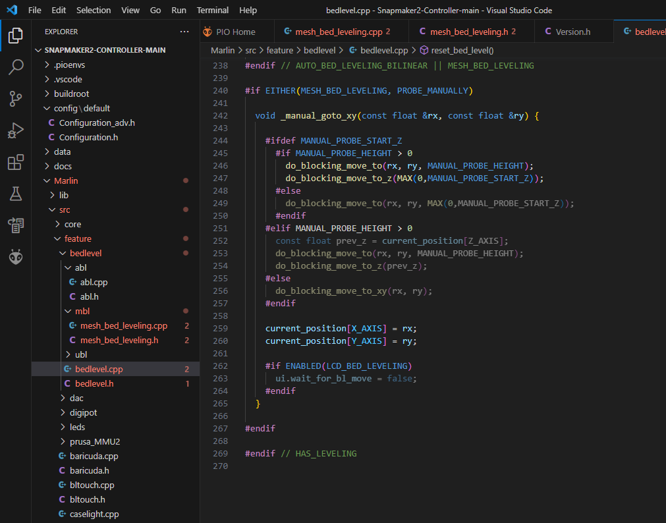Open bedlevel.h in the explorer
This screenshot has height=523, width=666.
[115, 383]
